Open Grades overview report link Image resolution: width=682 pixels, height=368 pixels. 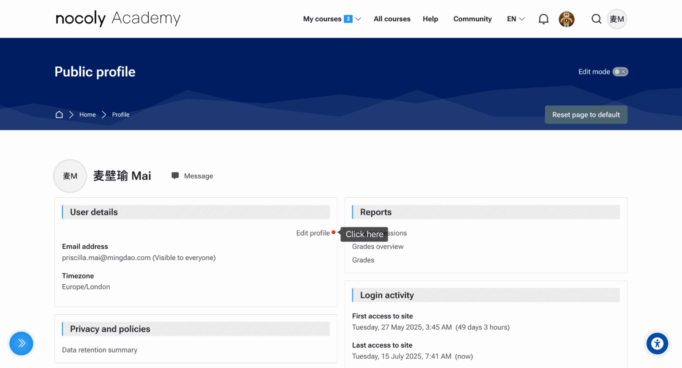coord(377,247)
